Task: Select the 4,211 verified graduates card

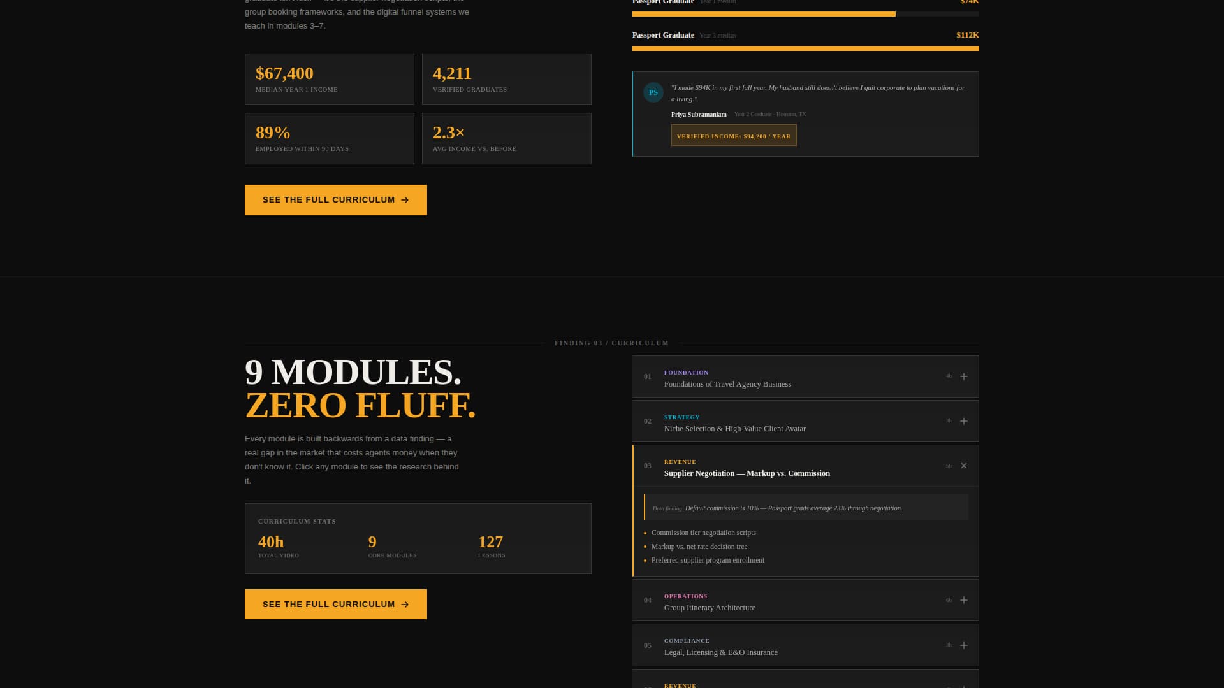Action: [507, 79]
